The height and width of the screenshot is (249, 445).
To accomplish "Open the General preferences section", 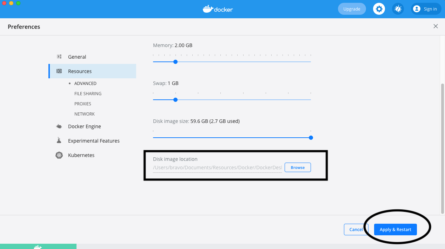I will (92, 57).
